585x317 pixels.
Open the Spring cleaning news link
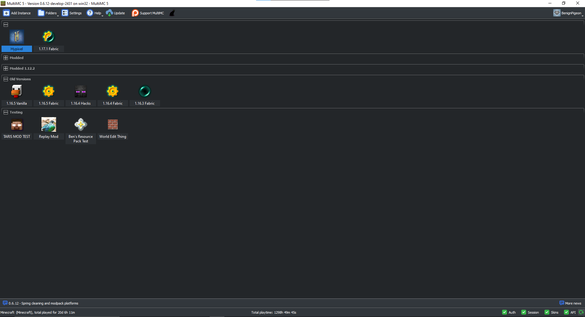pyautogui.click(x=41, y=303)
